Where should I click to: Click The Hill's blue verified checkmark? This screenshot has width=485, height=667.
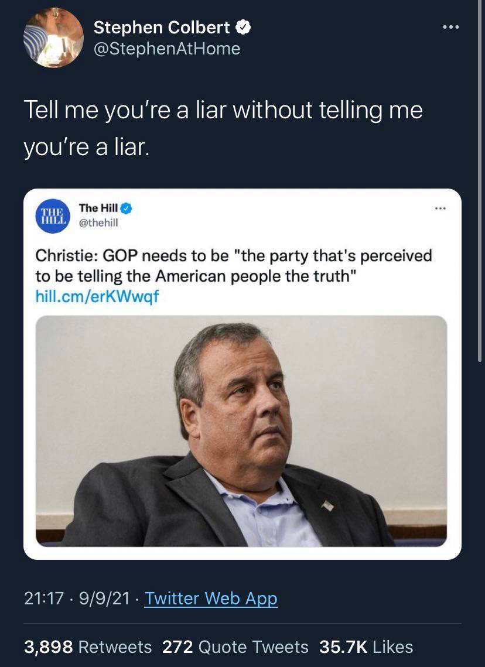tap(127, 208)
